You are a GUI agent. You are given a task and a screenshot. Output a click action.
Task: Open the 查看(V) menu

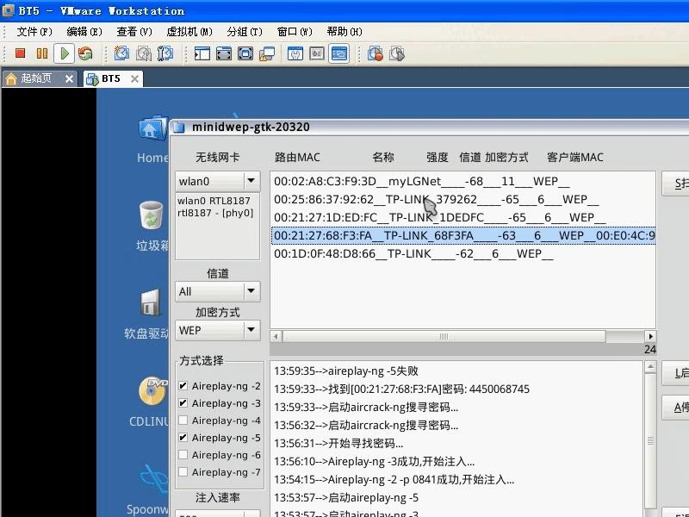134,32
